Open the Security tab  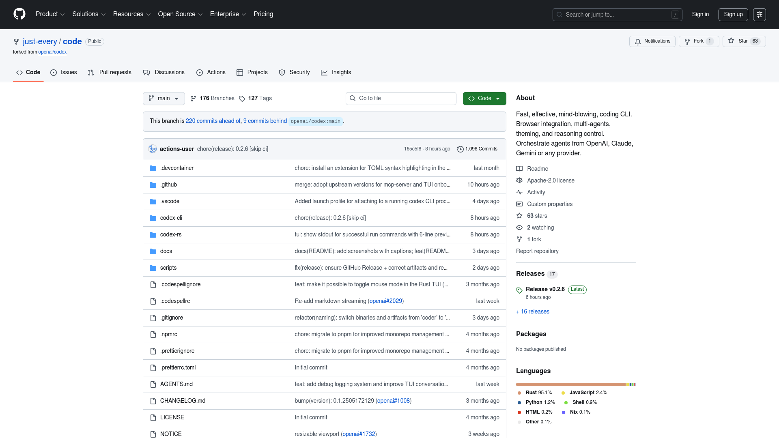point(295,73)
